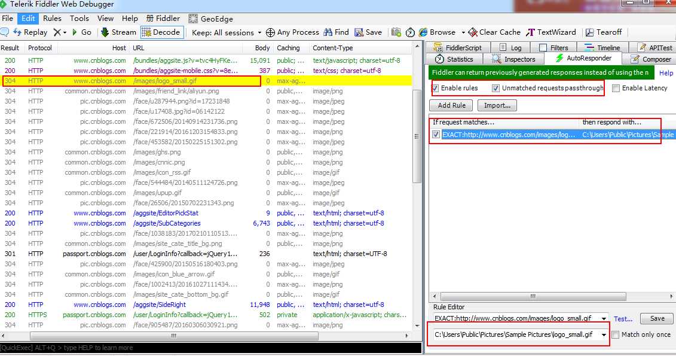Viewport: 676px width, 356px height.
Task: Toggle the Enable Latency checkbox
Action: point(616,88)
